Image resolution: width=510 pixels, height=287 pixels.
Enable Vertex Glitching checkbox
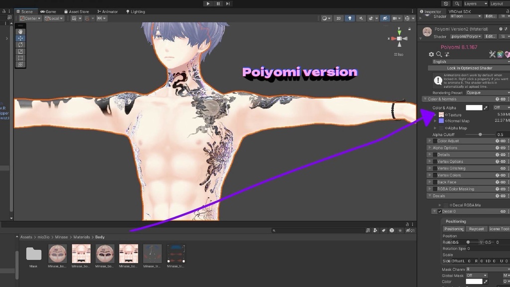[x=435, y=168]
